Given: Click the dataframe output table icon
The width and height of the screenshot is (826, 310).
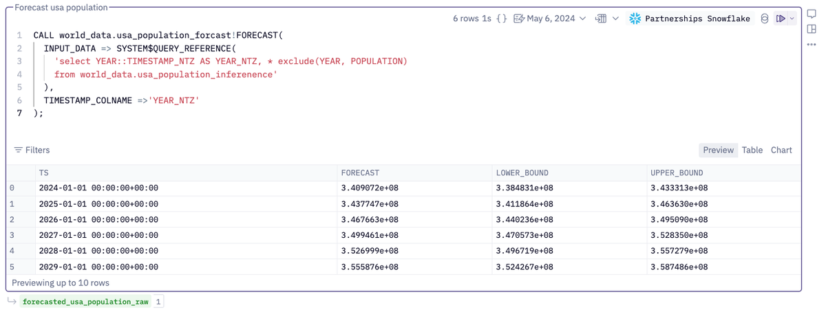Looking at the screenshot, I should tap(601, 19).
